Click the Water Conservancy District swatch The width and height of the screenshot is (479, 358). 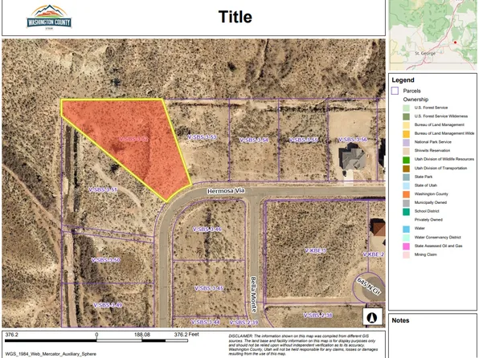pyautogui.click(x=407, y=238)
